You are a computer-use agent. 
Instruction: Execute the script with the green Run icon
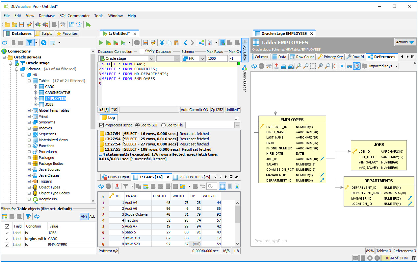[x=101, y=43]
